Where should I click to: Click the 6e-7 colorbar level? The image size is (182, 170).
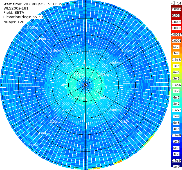coord(176,97)
